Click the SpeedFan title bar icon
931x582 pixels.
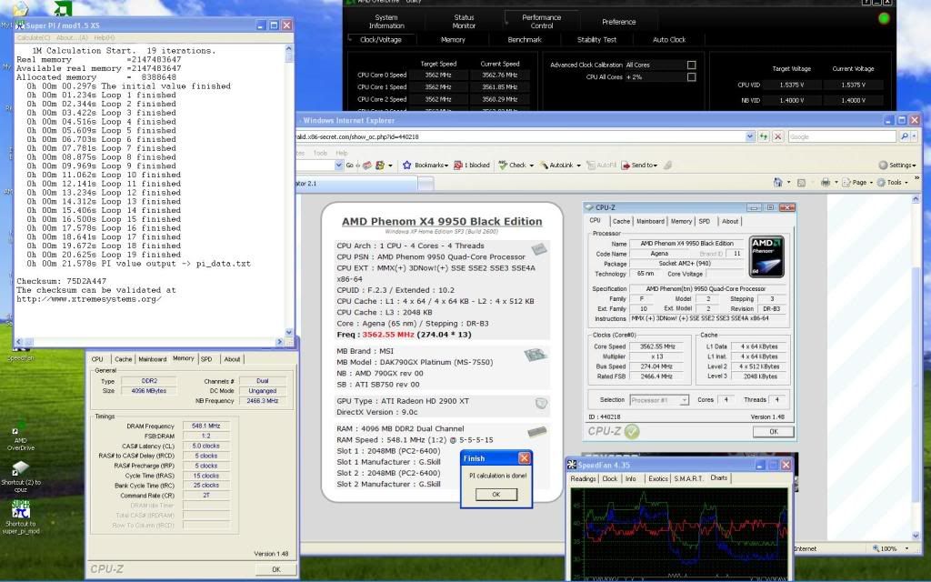coord(572,465)
